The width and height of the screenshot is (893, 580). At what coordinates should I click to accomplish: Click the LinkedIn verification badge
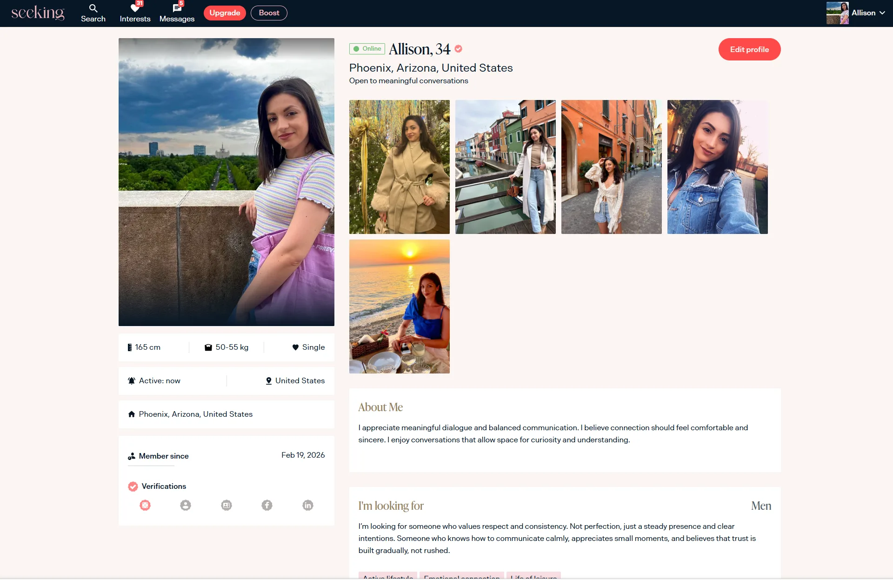click(x=308, y=505)
